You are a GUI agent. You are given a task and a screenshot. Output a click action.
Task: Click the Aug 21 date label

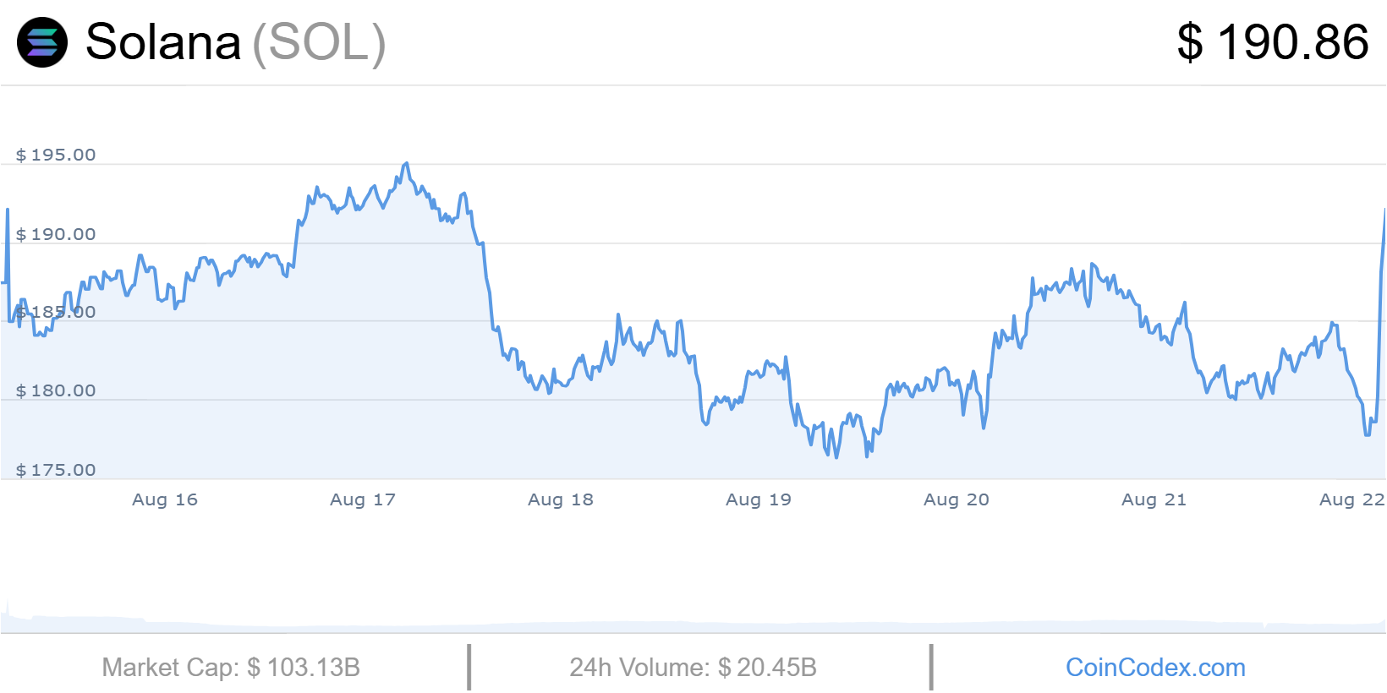click(x=1154, y=499)
